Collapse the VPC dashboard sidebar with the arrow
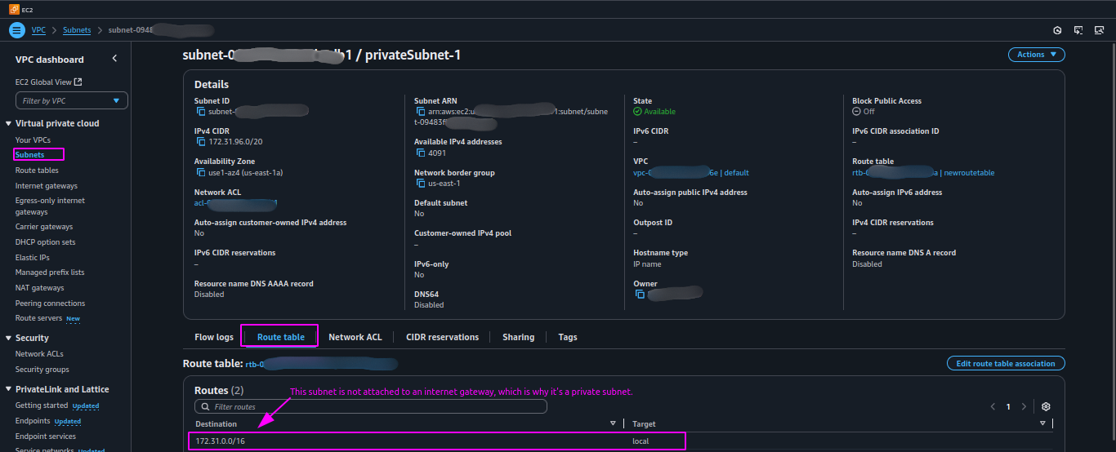 (x=114, y=59)
